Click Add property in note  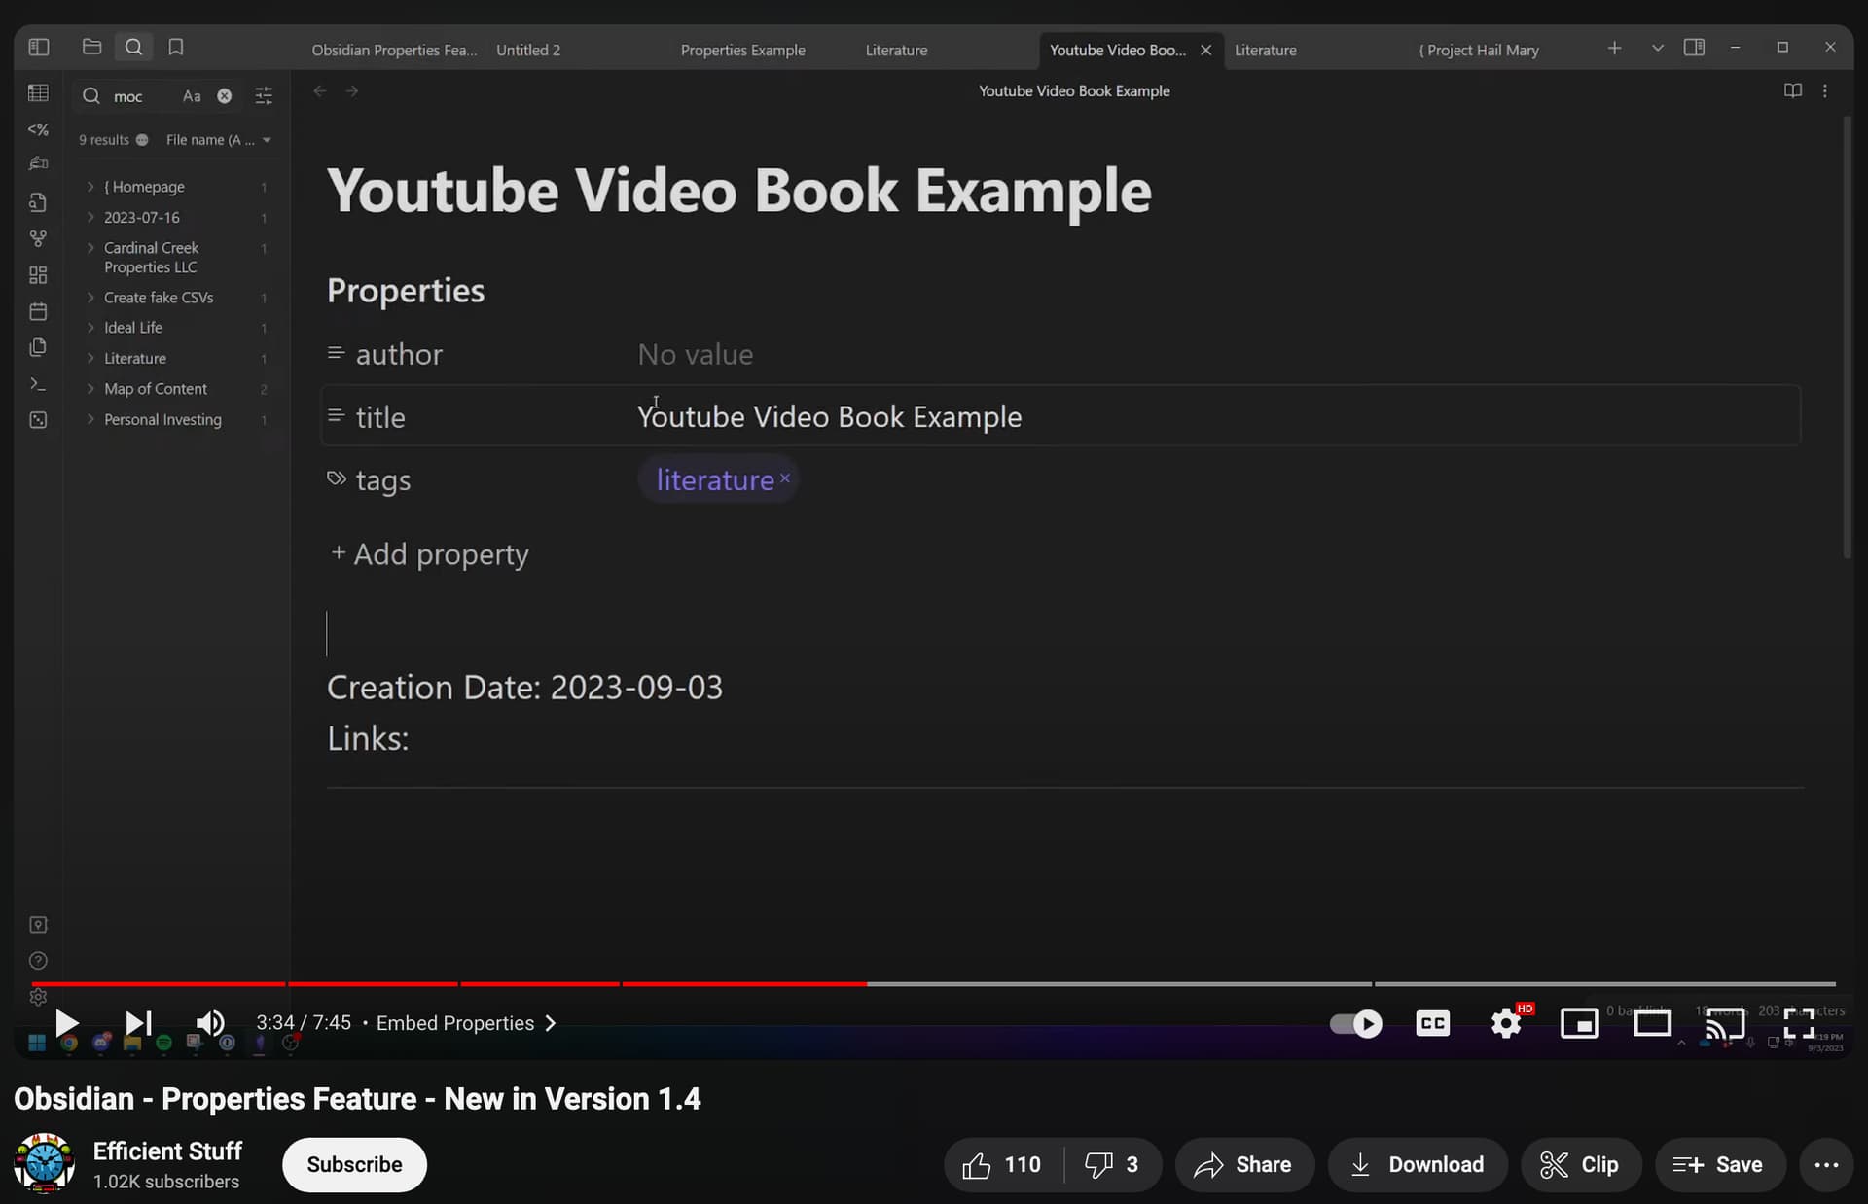click(x=429, y=554)
